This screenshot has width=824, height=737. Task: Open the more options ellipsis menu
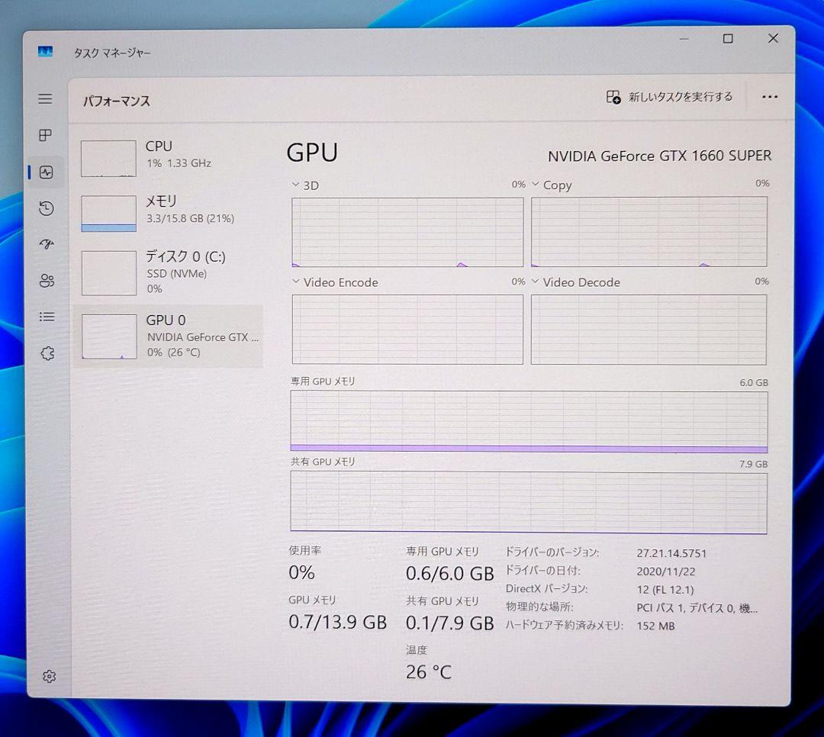tap(769, 97)
